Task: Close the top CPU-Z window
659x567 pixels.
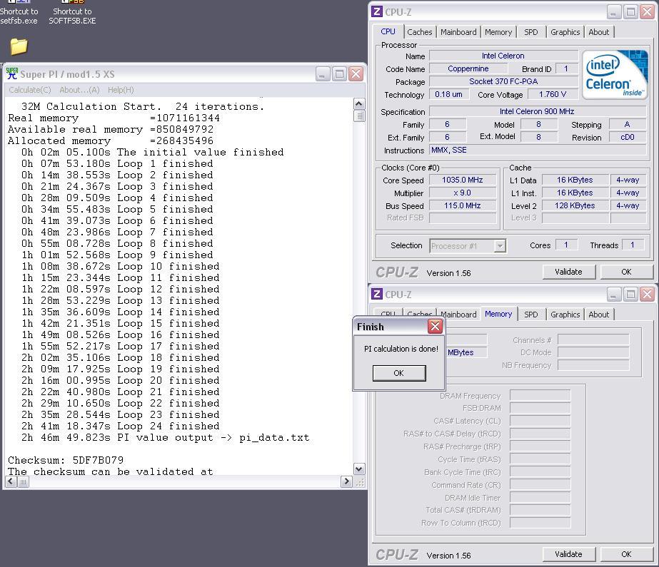Action: coord(648,11)
